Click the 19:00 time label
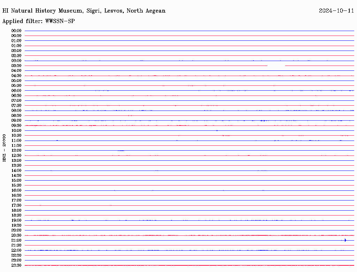357x272 pixels. (16, 220)
